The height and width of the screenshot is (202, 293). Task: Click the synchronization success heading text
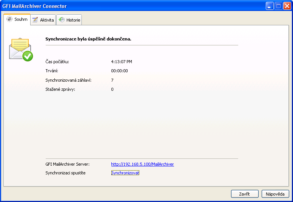pos(88,39)
